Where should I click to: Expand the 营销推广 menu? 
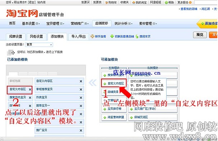[80, 24]
